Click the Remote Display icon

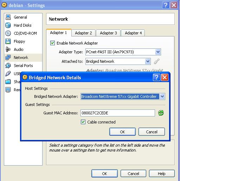tap(8, 90)
